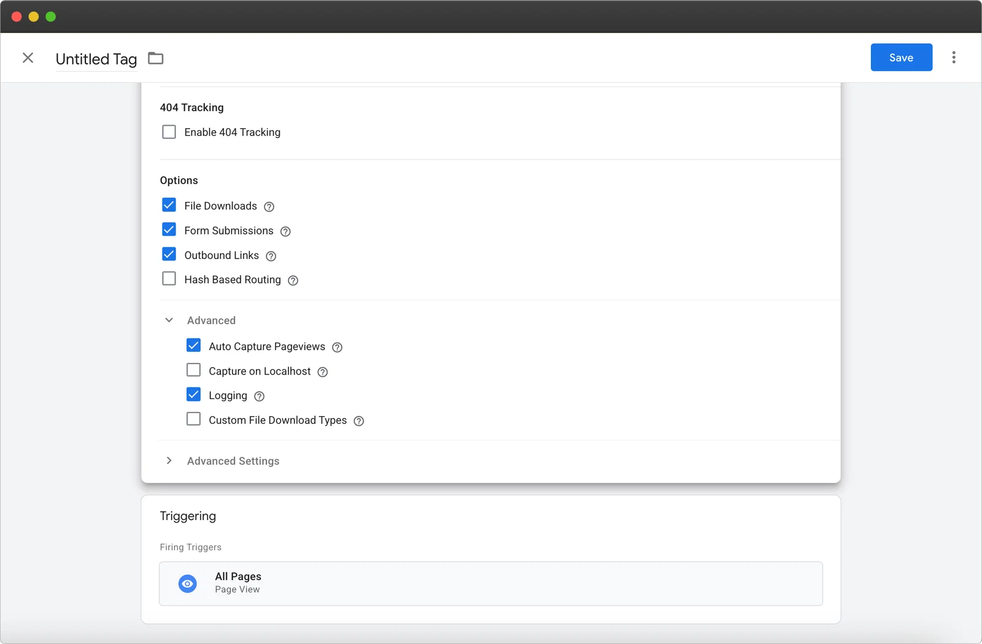The image size is (982, 644).
Task: Click the Triggering section heading
Action: pyautogui.click(x=188, y=516)
